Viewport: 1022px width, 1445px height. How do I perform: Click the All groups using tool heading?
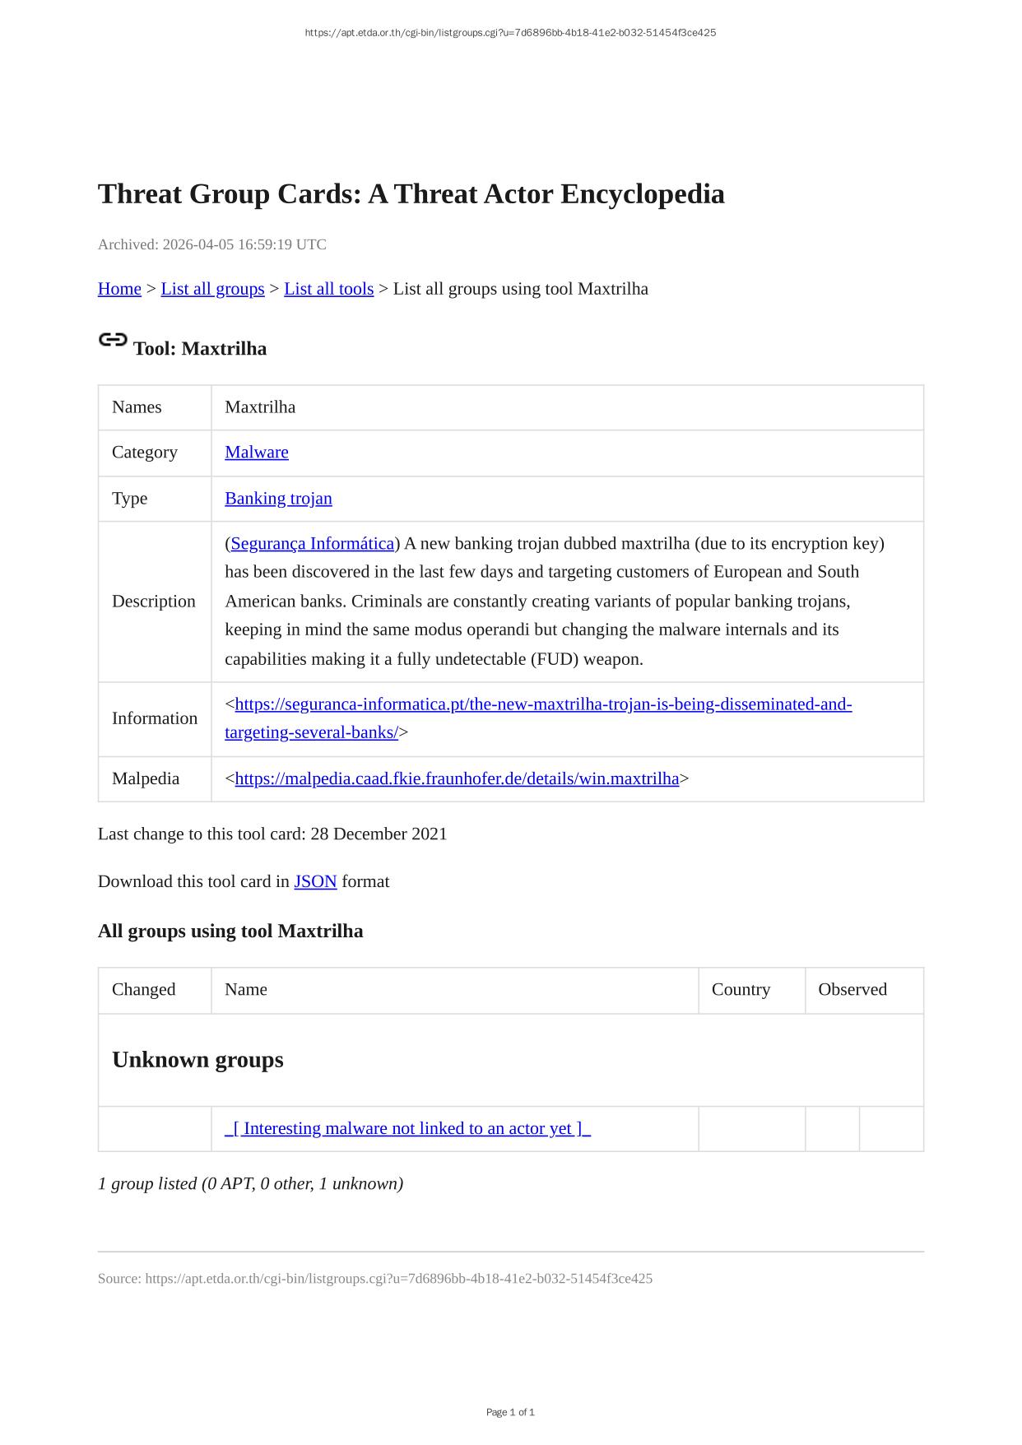[x=230, y=932]
